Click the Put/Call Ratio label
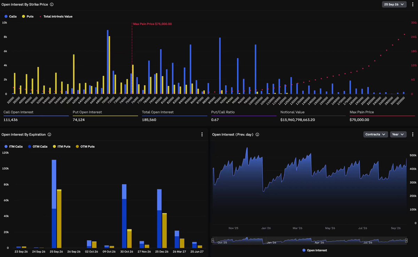This screenshot has height=257, width=418. click(222, 112)
